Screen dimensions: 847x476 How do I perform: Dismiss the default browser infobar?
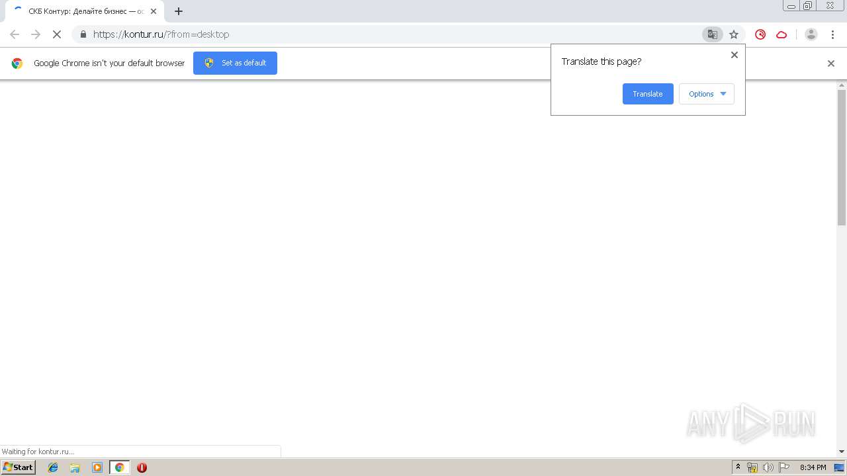pos(831,63)
